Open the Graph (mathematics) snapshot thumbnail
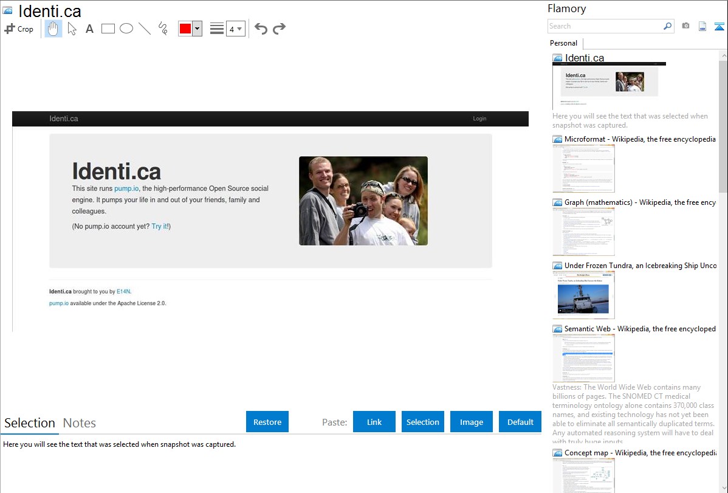This screenshot has width=728, height=493. pos(583,232)
